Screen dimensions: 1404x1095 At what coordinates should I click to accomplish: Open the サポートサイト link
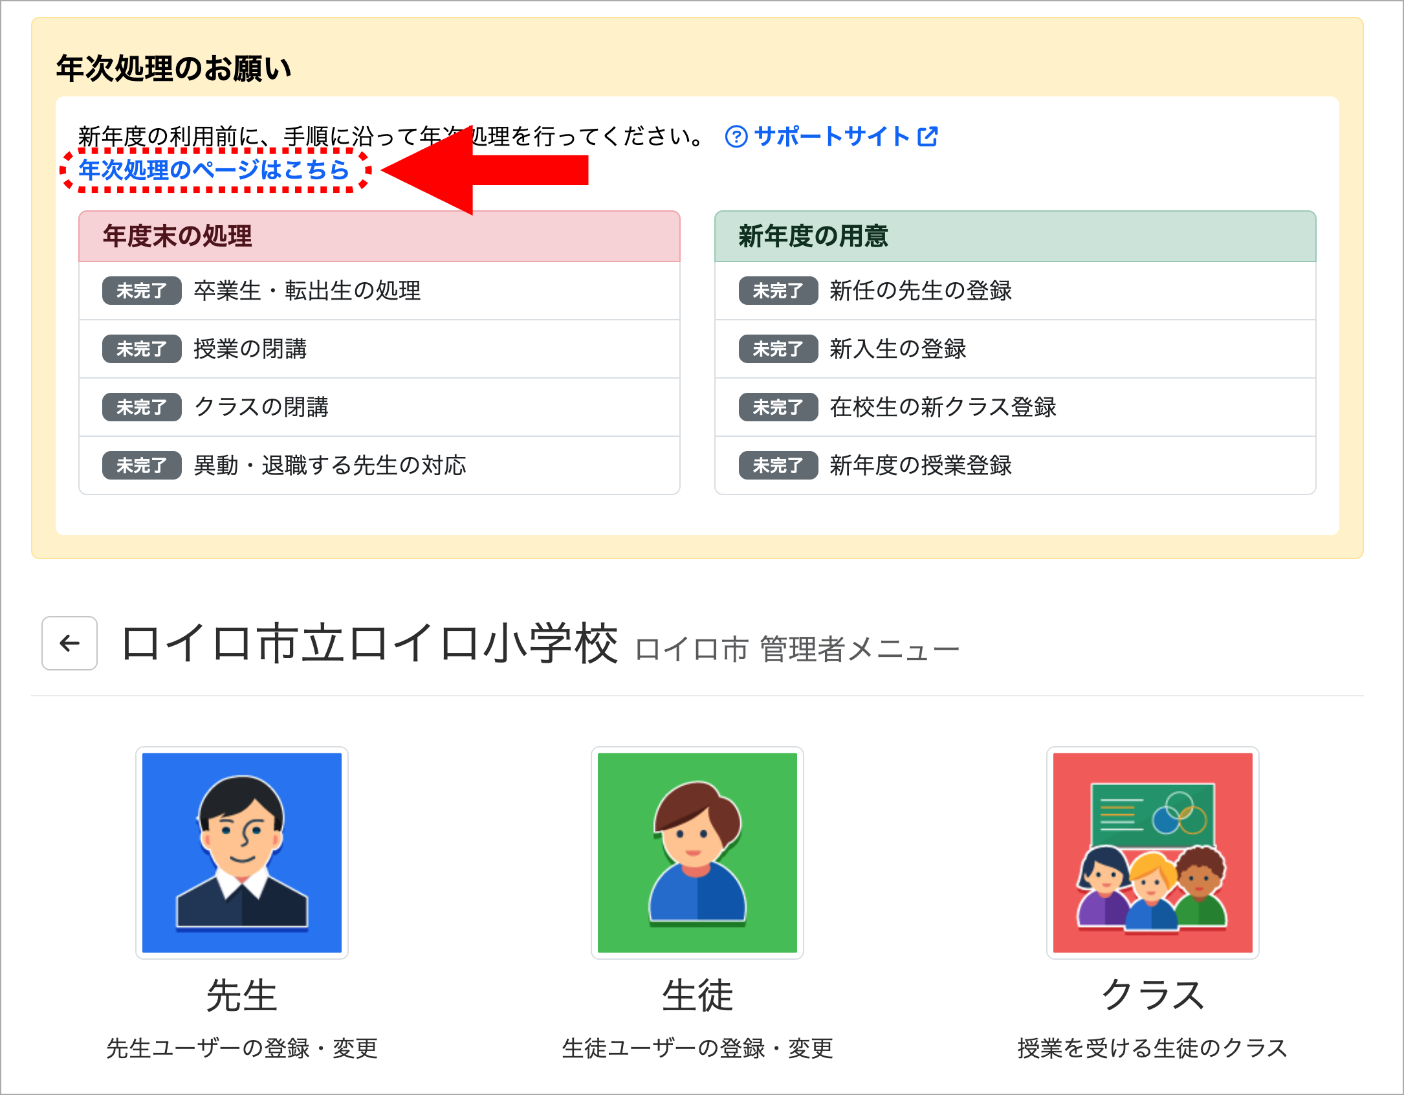[x=831, y=137]
